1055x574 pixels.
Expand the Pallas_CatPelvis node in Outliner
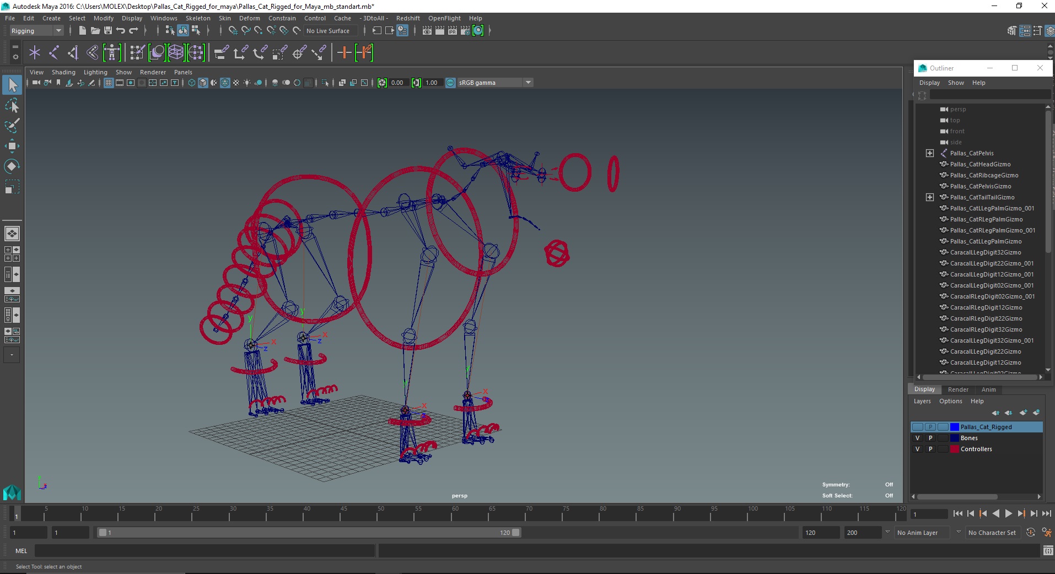click(930, 154)
